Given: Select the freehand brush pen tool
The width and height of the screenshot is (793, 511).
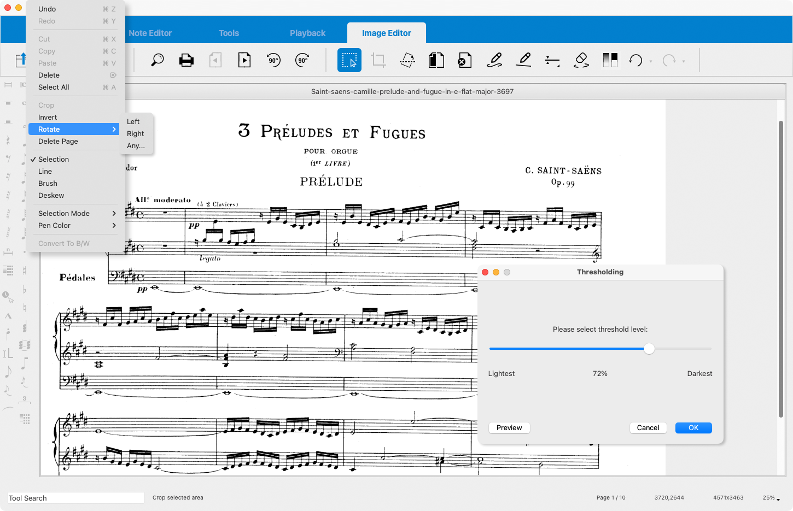Looking at the screenshot, I should point(494,60).
